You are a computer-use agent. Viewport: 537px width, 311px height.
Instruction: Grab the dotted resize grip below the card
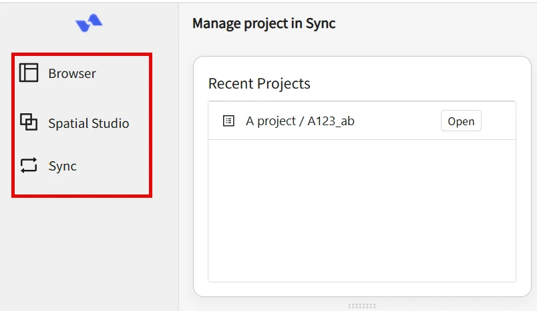point(362,306)
